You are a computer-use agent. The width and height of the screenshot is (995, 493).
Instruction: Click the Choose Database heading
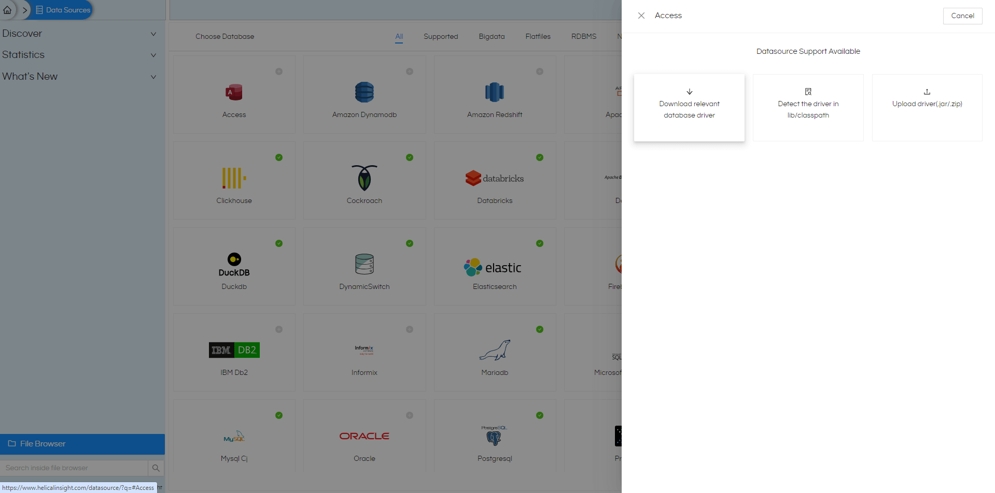225,37
